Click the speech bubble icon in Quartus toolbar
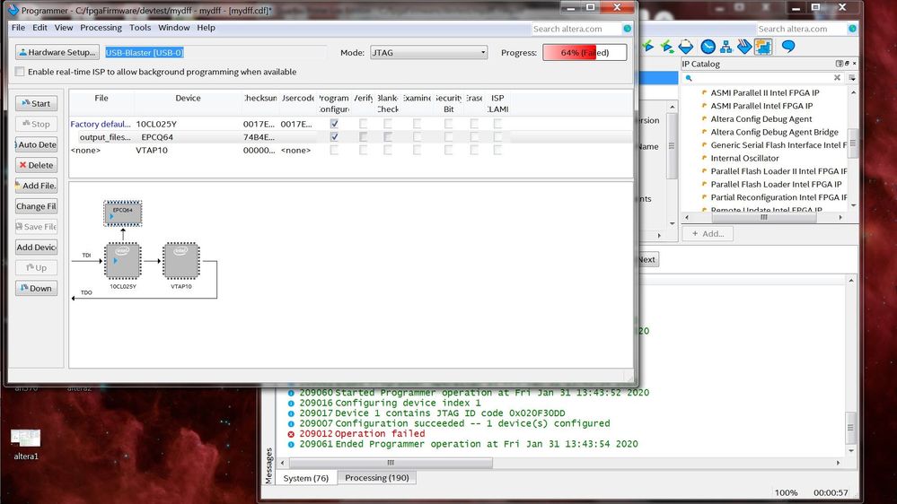This screenshot has width=897, height=504. [x=787, y=47]
